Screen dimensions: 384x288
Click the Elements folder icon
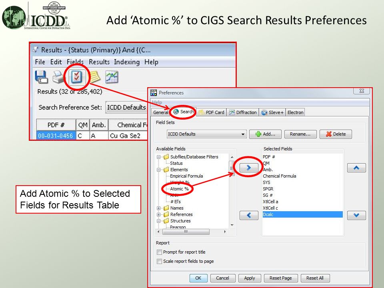pyautogui.click(x=166, y=170)
